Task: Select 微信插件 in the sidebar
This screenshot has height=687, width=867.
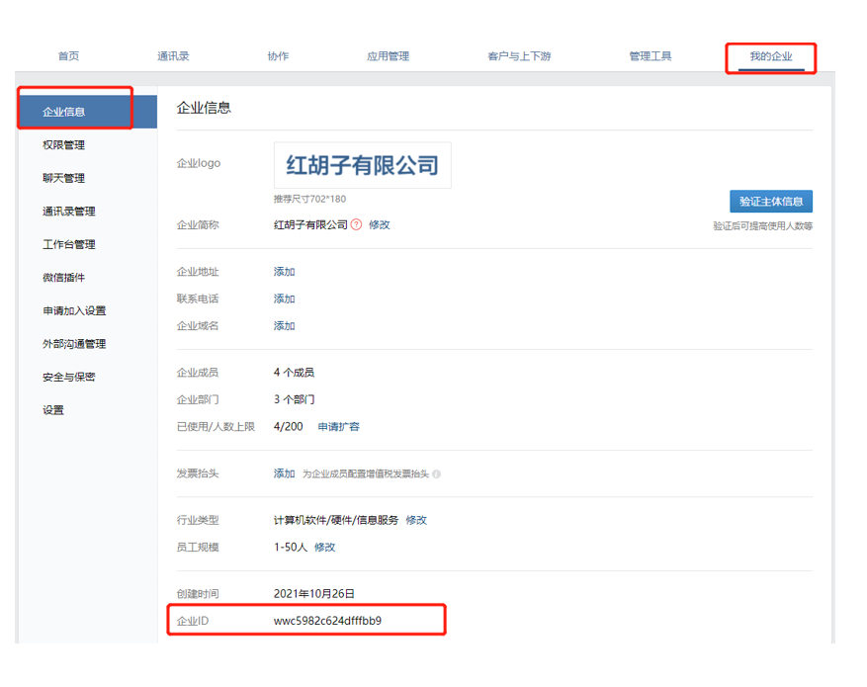Action: click(63, 278)
